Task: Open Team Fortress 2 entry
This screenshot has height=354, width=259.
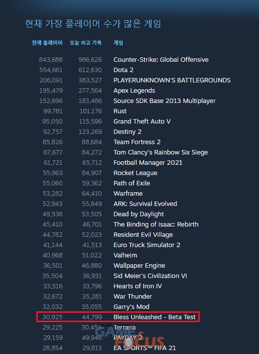Action: (137, 142)
